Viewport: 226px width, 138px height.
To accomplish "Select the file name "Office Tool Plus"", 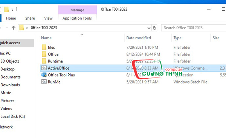I will click(x=61, y=75).
